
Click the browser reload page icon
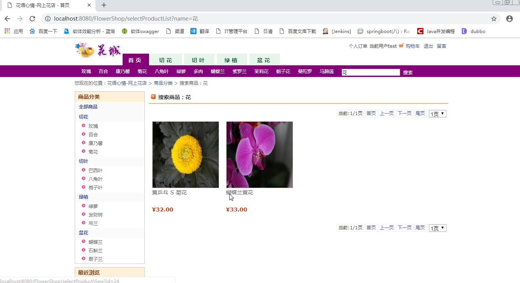32,19
